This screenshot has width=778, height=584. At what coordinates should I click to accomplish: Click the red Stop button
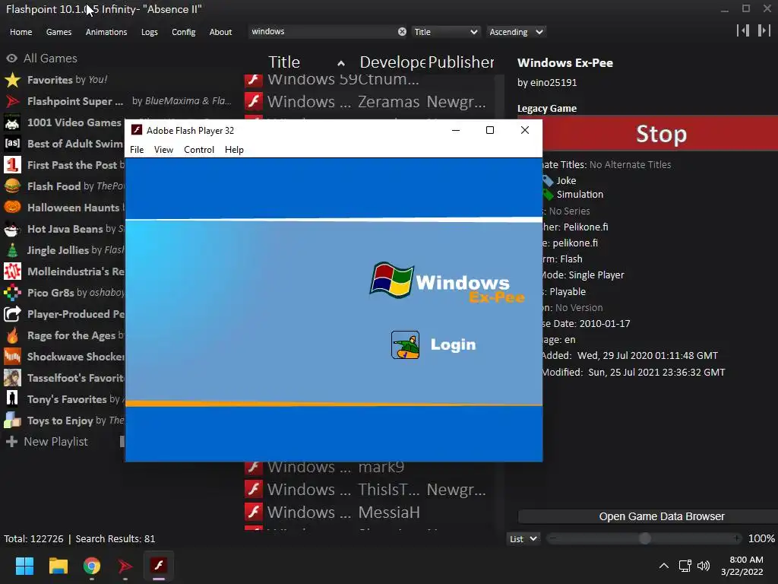[x=660, y=134]
